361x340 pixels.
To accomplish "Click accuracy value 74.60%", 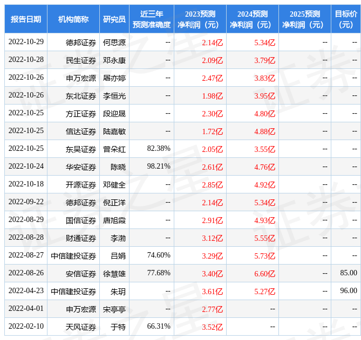I will point(159,255).
